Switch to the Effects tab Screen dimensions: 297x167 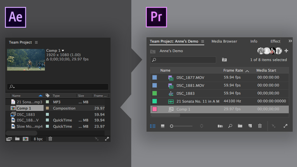click(x=275, y=41)
